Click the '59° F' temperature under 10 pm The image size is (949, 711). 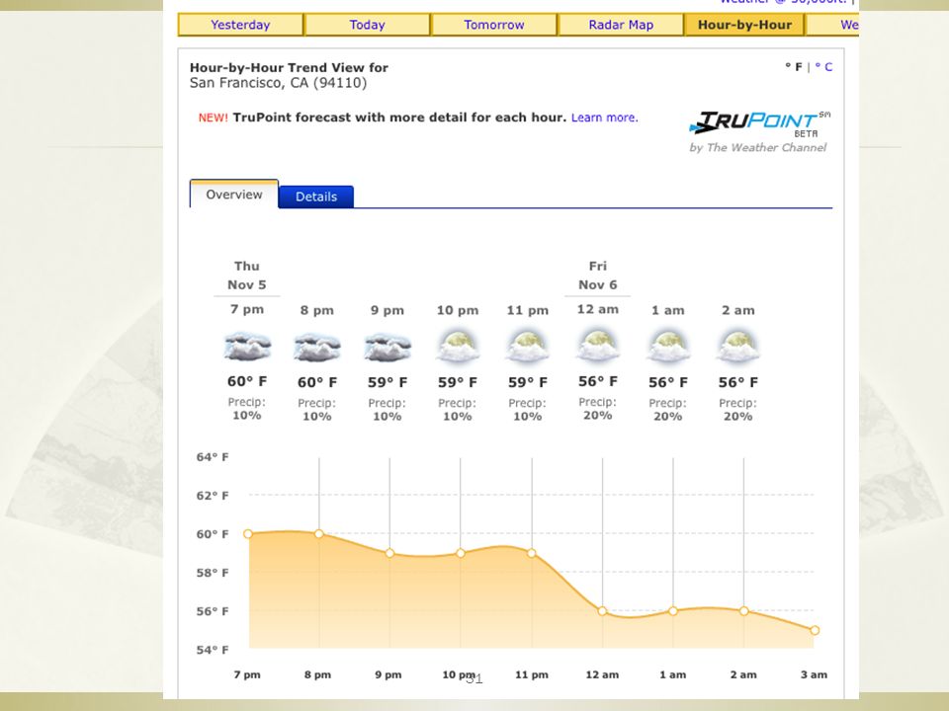tap(458, 382)
